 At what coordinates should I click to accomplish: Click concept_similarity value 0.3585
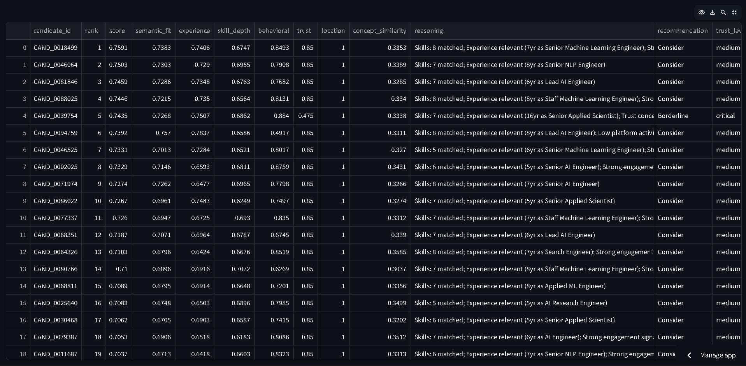[380, 252]
